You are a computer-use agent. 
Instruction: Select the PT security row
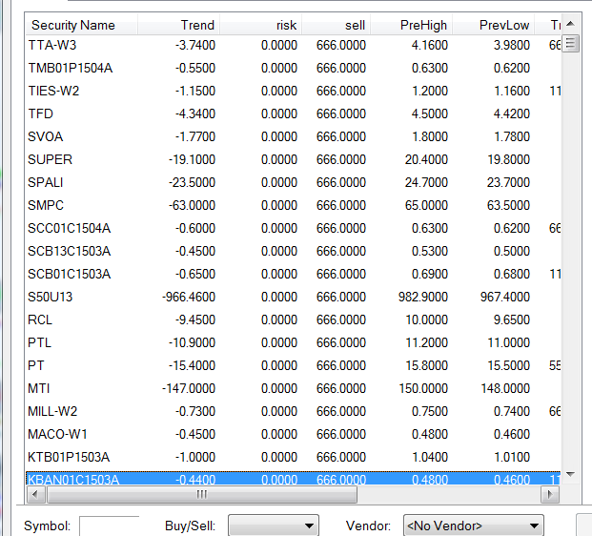tap(293, 365)
